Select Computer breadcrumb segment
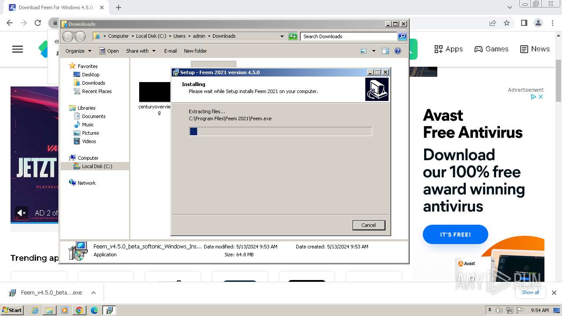 click(119, 36)
